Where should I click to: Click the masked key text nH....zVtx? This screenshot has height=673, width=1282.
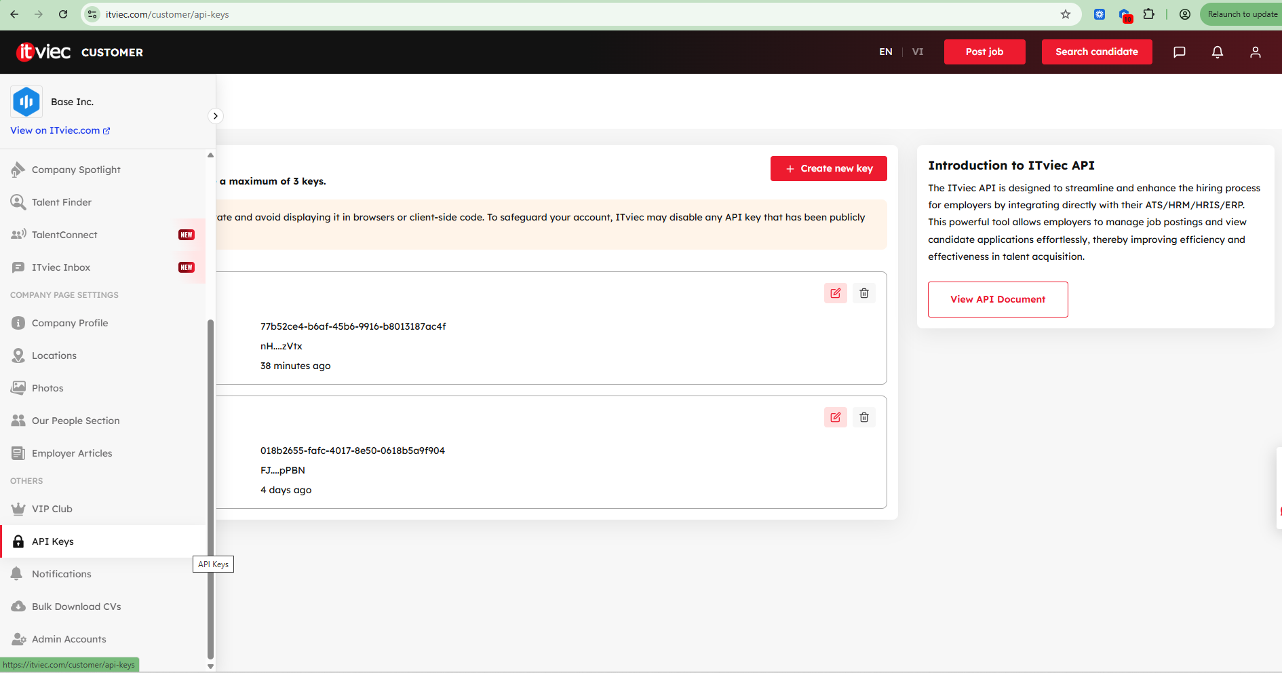(x=281, y=346)
